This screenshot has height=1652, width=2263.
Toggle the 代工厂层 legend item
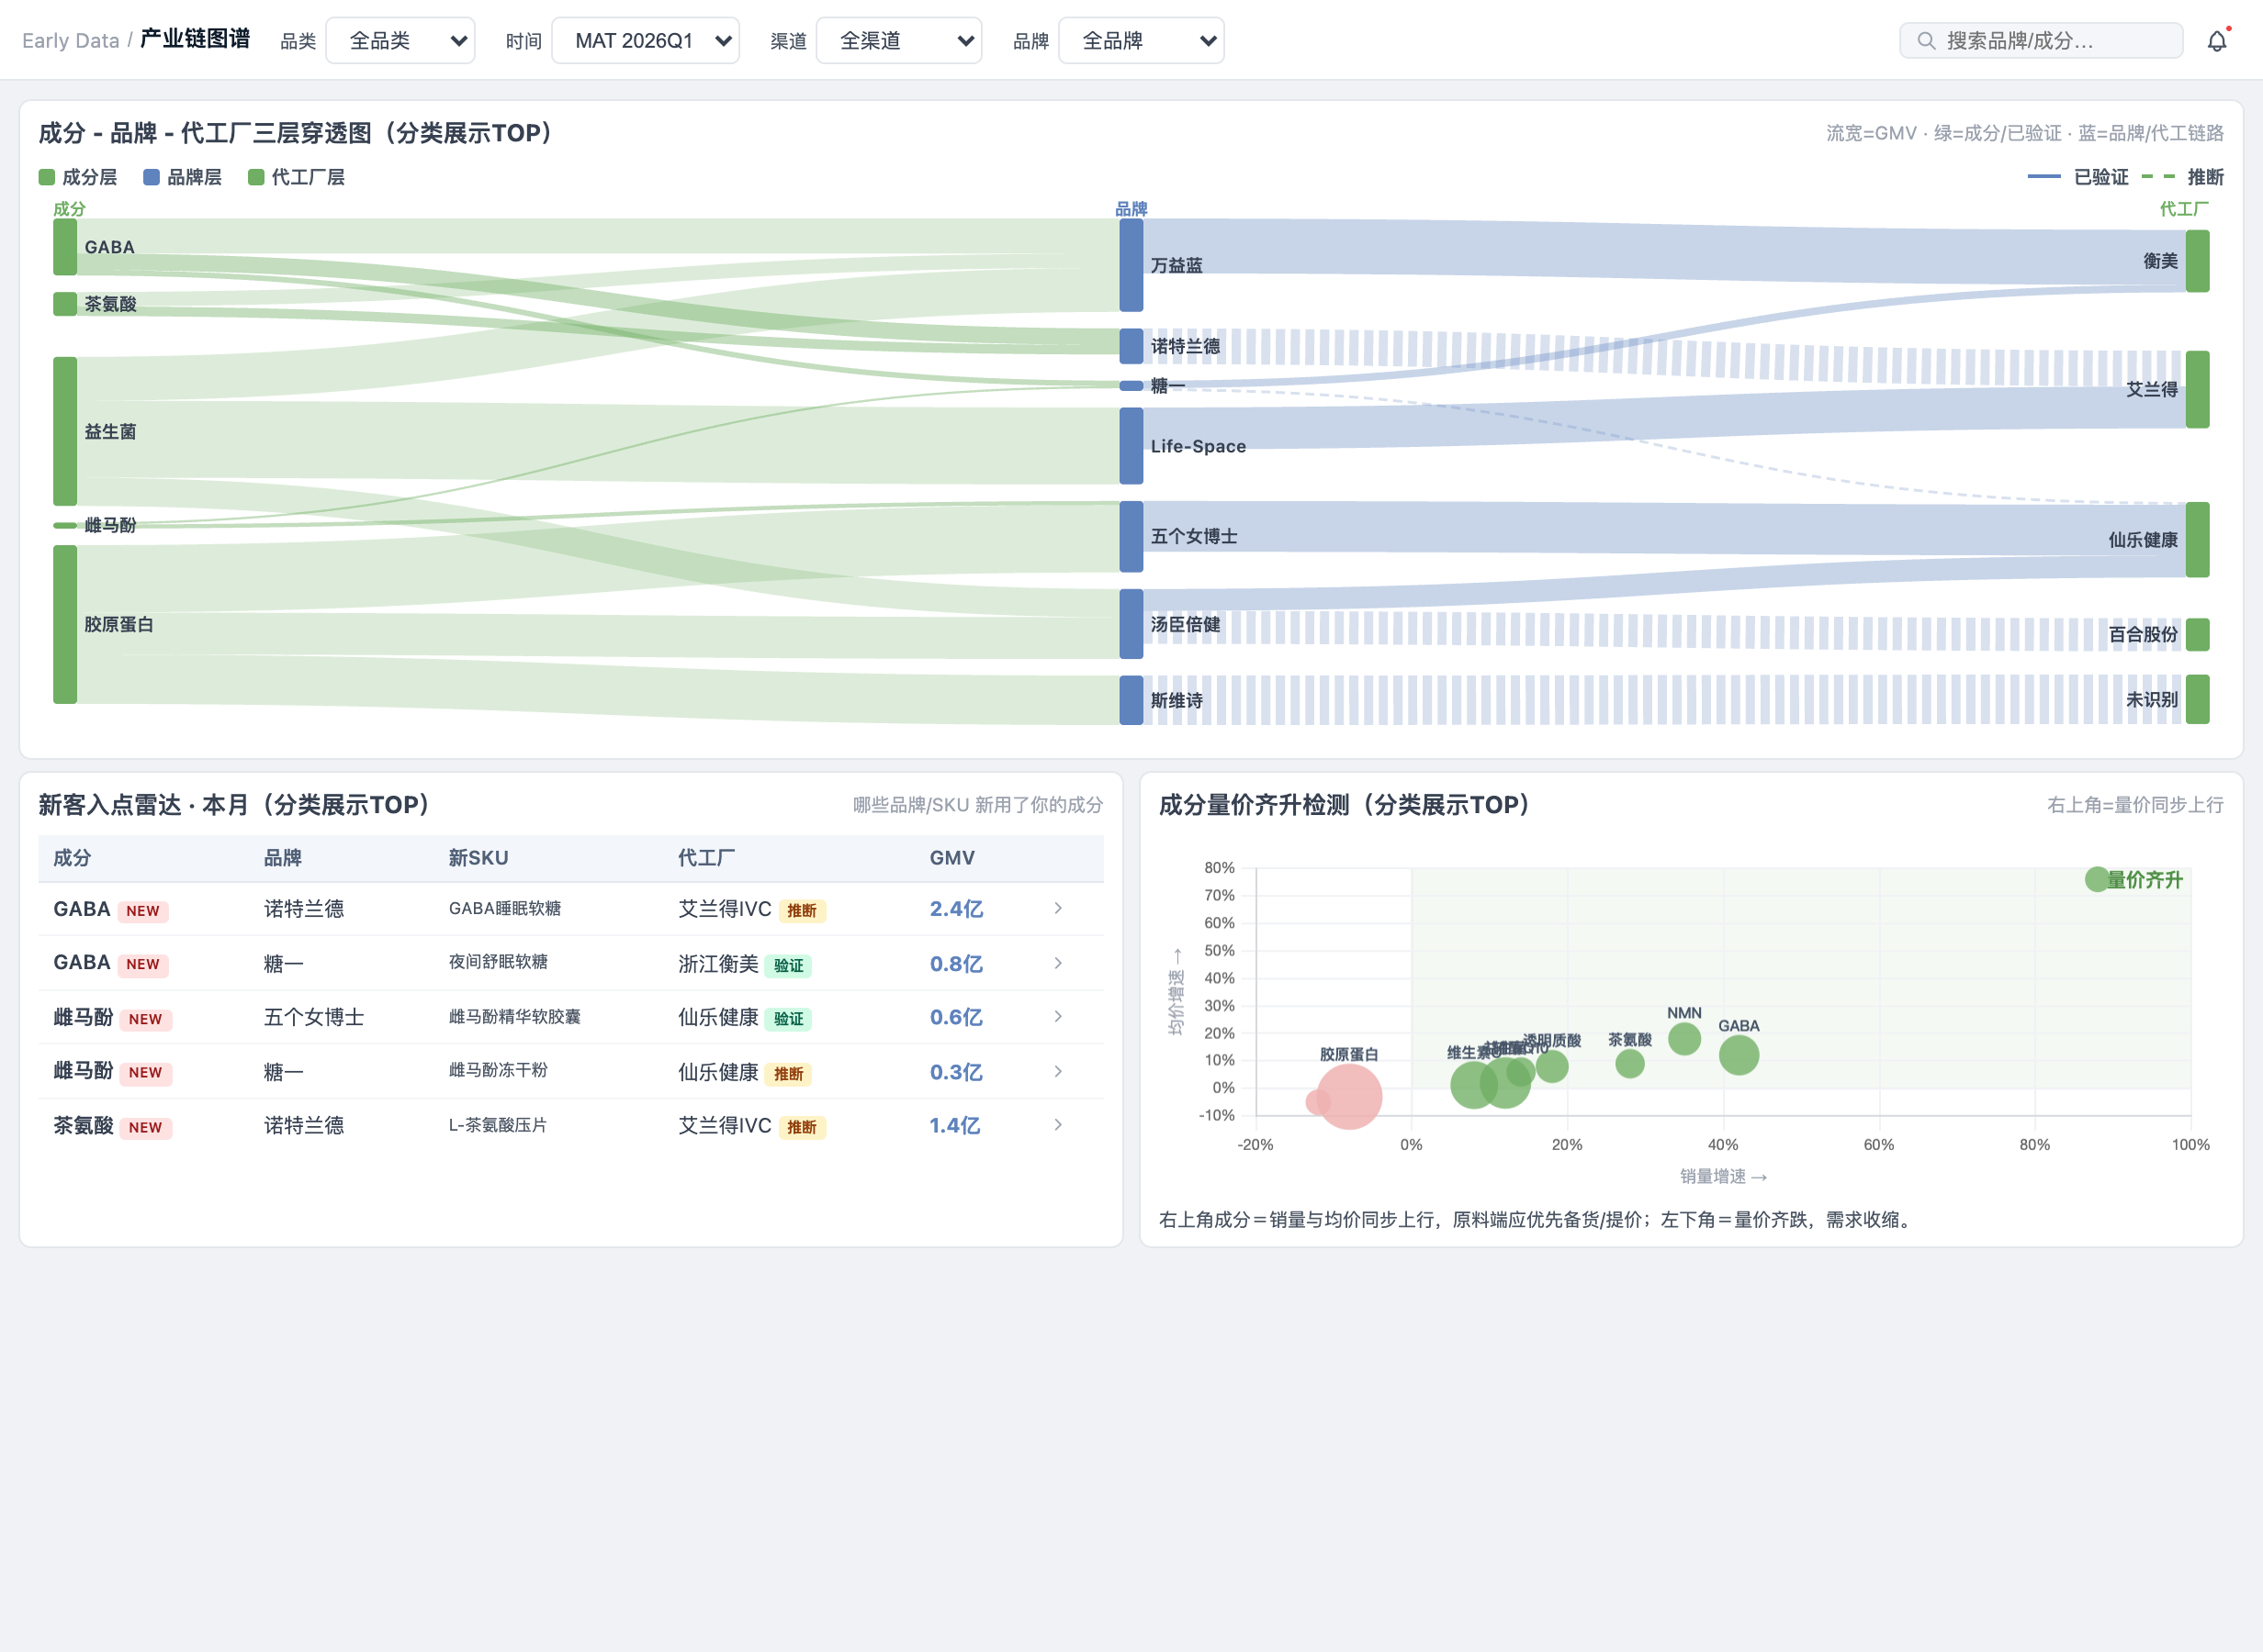pyautogui.click(x=296, y=177)
